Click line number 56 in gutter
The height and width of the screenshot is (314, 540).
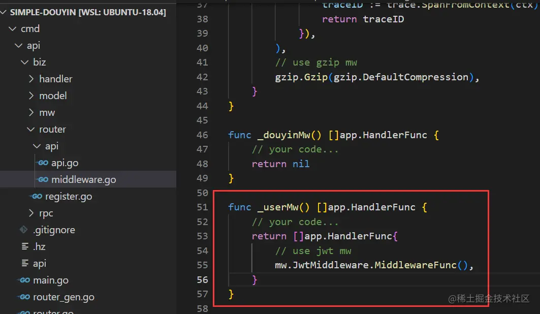tap(203, 280)
